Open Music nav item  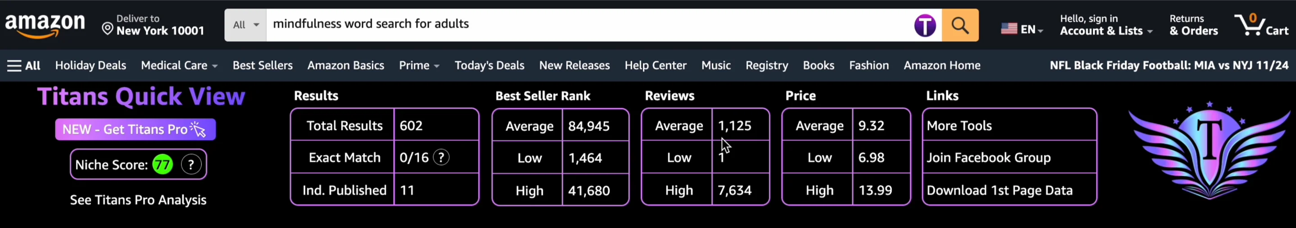point(716,66)
